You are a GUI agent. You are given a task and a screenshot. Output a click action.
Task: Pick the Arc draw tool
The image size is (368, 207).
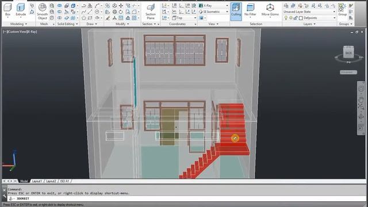97,5
